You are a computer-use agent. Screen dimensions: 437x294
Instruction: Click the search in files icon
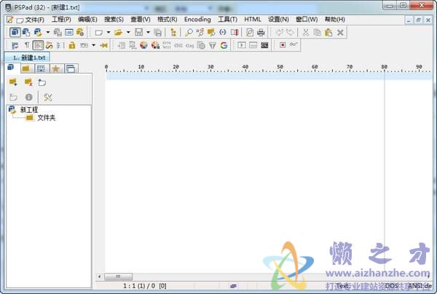[211, 32]
